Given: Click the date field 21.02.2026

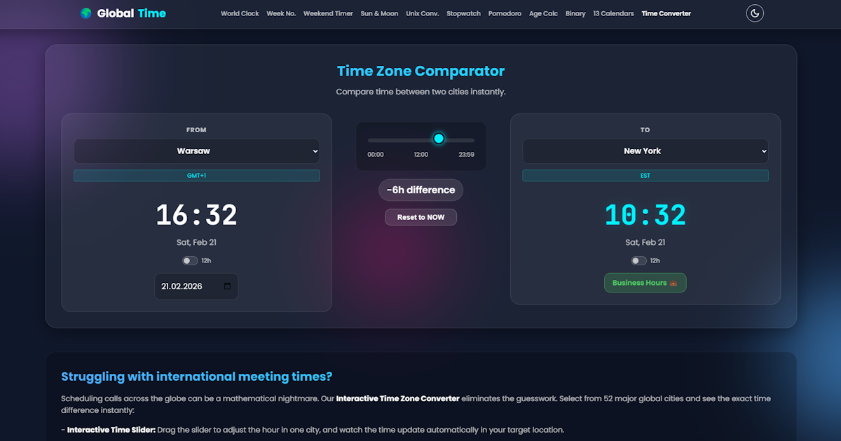Looking at the screenshot, I should point(197,286).
